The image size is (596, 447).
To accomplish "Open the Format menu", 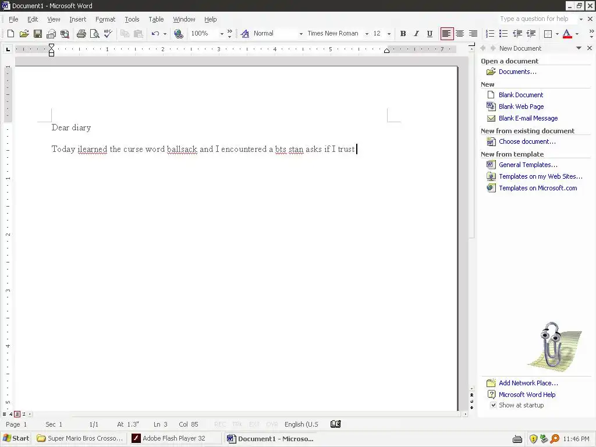I will click(x=105, y=19).
